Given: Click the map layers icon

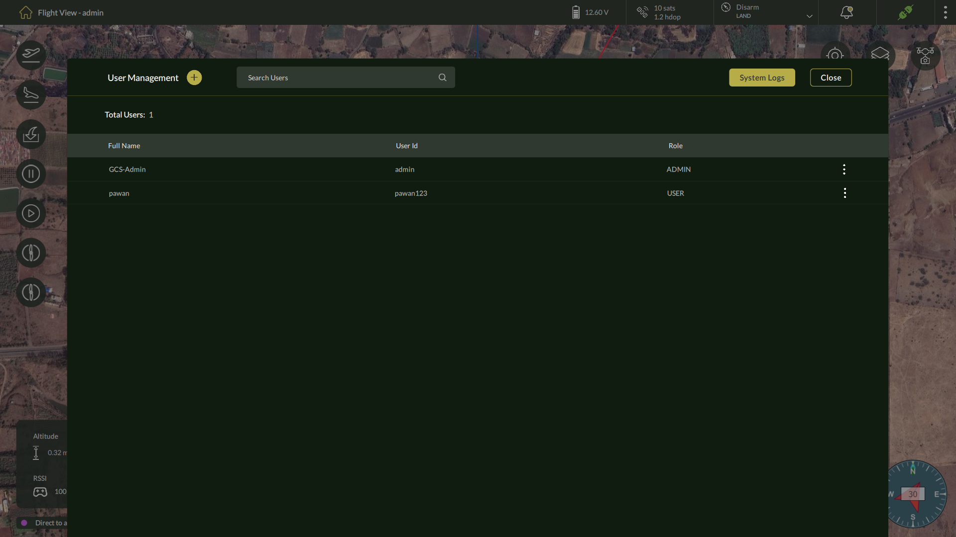Looking at the screenshot, I should (880, 54).
